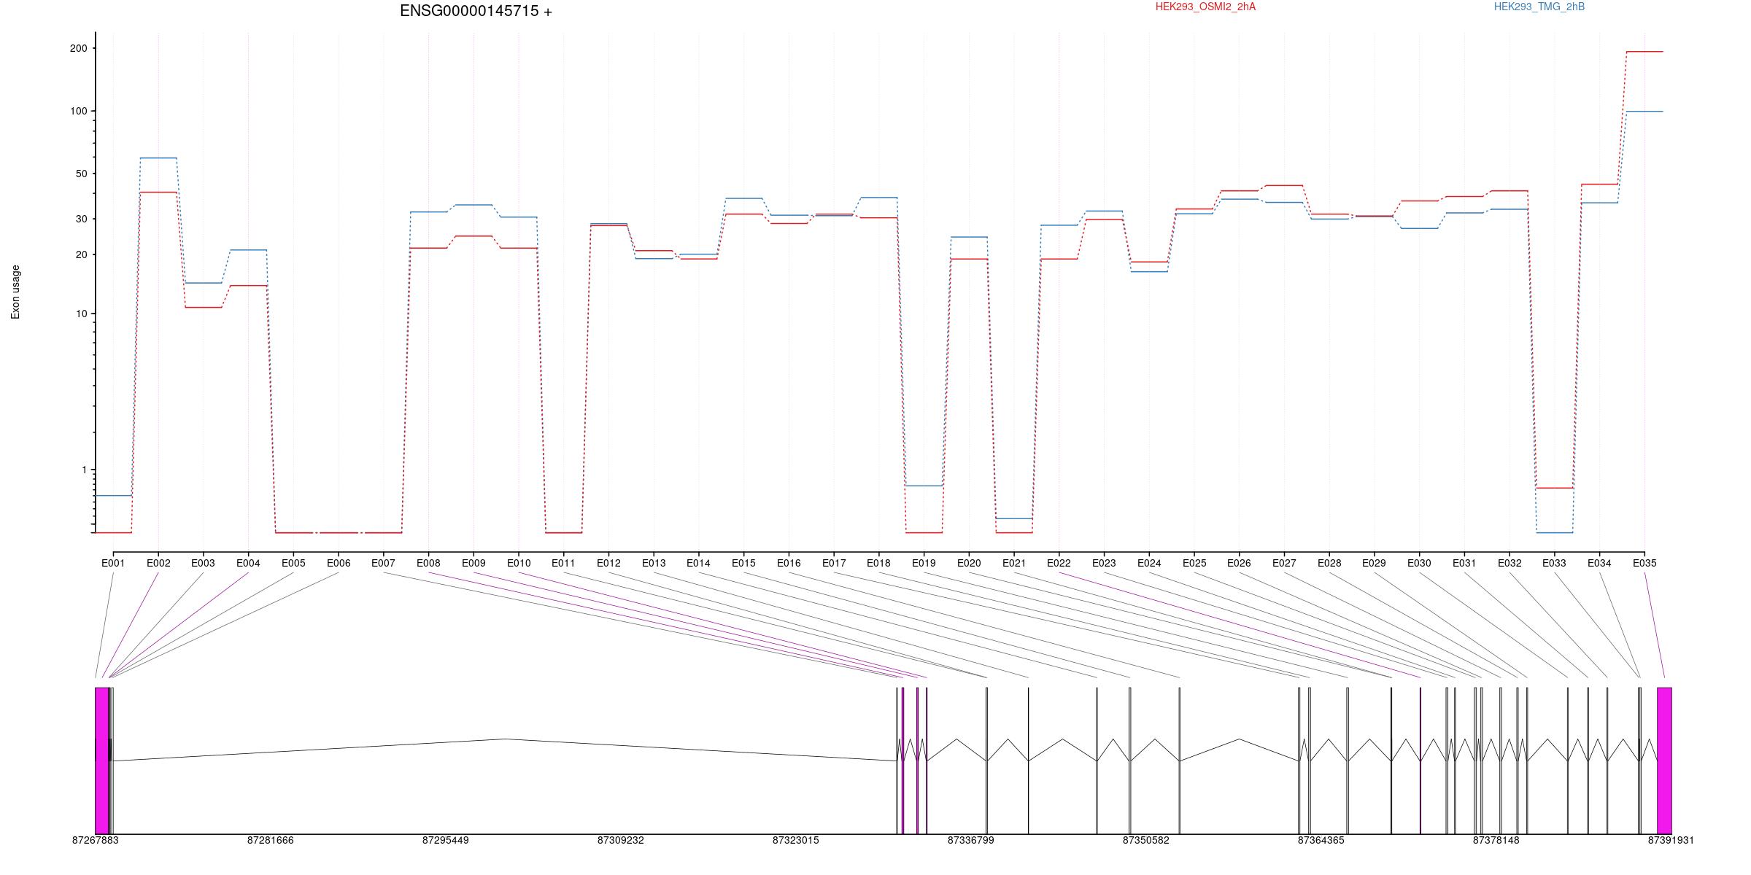Screen dimensions: 1751x875
Task: Click exon label E028
Action: point(1329,563)
